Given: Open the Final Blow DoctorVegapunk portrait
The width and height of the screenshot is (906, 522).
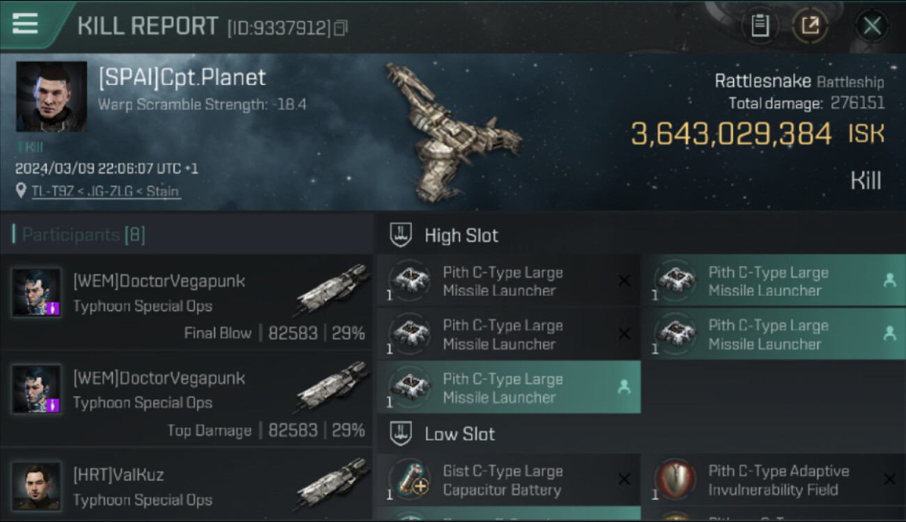Looking at the screenshot, I should pos(36,292).
